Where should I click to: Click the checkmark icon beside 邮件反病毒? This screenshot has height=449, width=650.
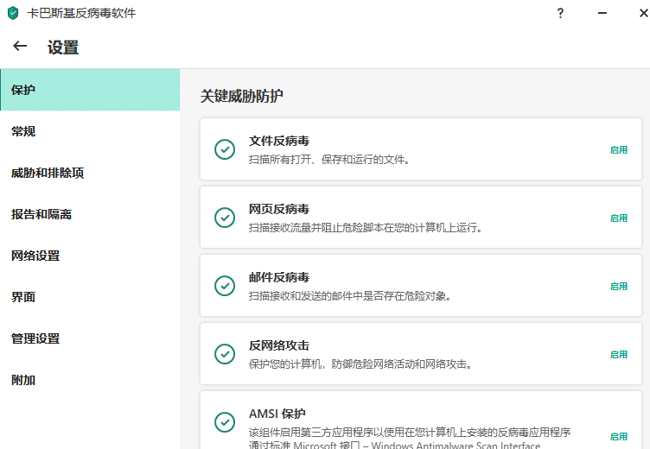click(225, 286)
